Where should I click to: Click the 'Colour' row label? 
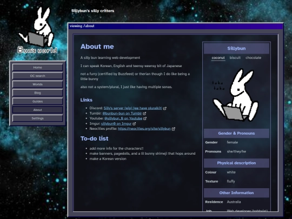[211, 172]
